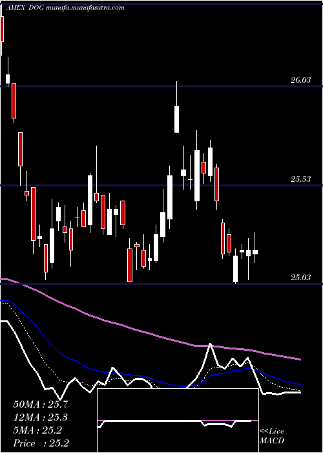Click the 26.03 price level label
Image resolution: width=323 pixels, height=453 pixels.
pos(301,80)
